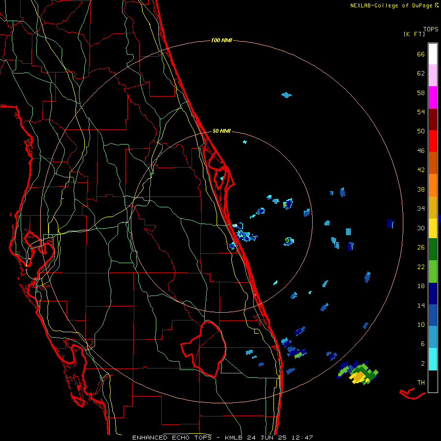Click the white swatch on the tops scale
Screen dimensions: 441x441
pos(433,54)
